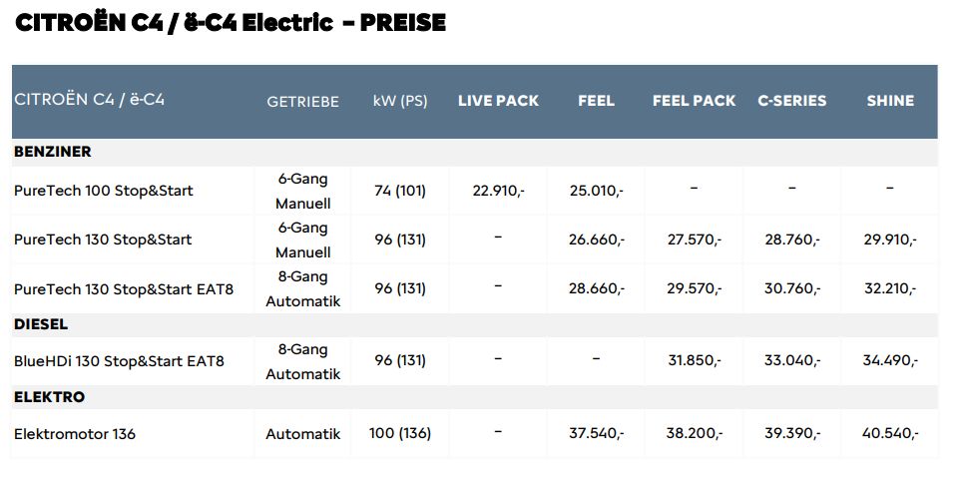This screenshot has width=961, height=480.
Task: Click the DIESEL section heading
Action: click(x=41, y=325)
